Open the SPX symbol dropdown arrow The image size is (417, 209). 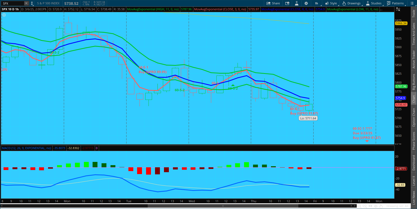pos(26,3)
